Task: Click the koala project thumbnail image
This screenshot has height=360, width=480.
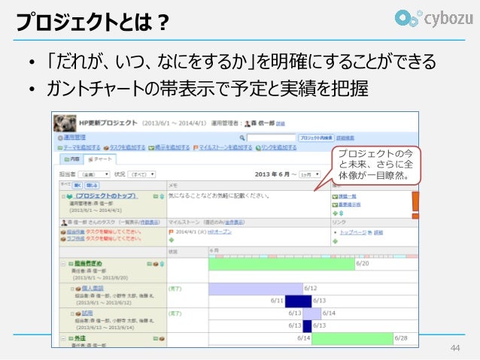Action: [x=65, y=123]
